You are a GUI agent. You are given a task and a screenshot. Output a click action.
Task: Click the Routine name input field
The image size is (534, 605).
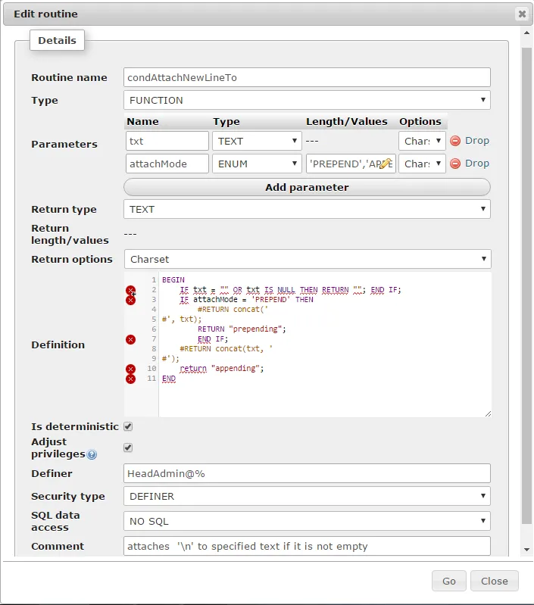(x=307, y=77)
